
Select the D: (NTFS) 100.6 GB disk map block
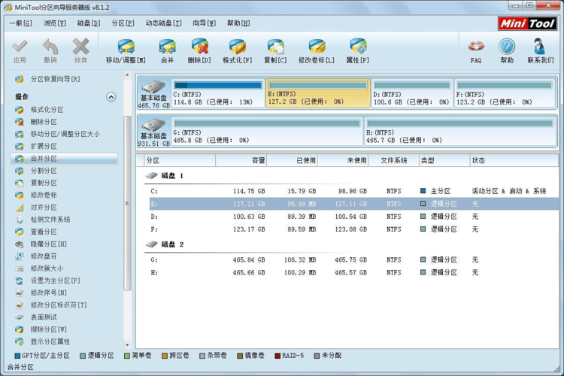(x=412, y=93)
